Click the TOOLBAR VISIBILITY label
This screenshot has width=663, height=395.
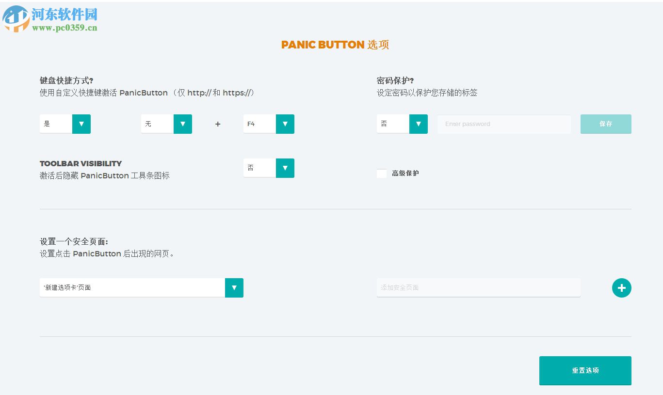click(x=81, y=163)
